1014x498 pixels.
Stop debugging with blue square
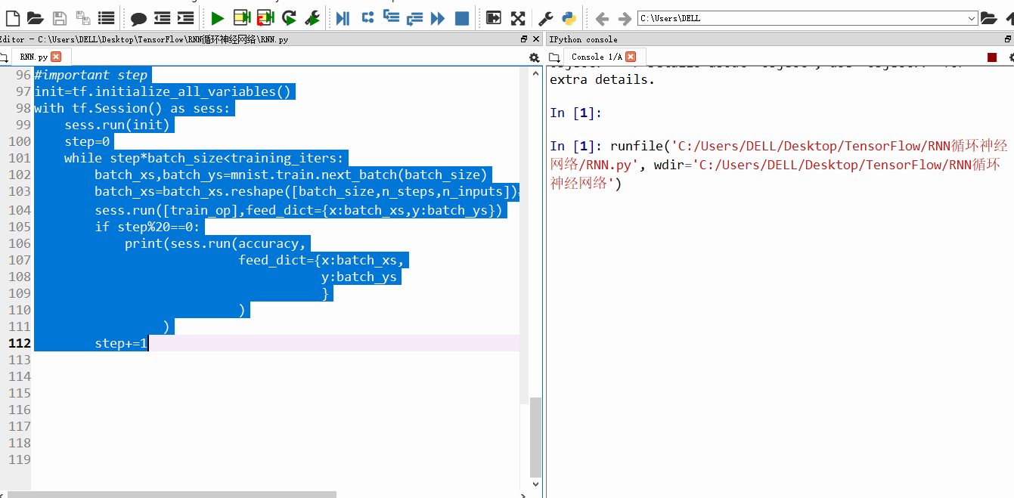[x=462, y=18]
